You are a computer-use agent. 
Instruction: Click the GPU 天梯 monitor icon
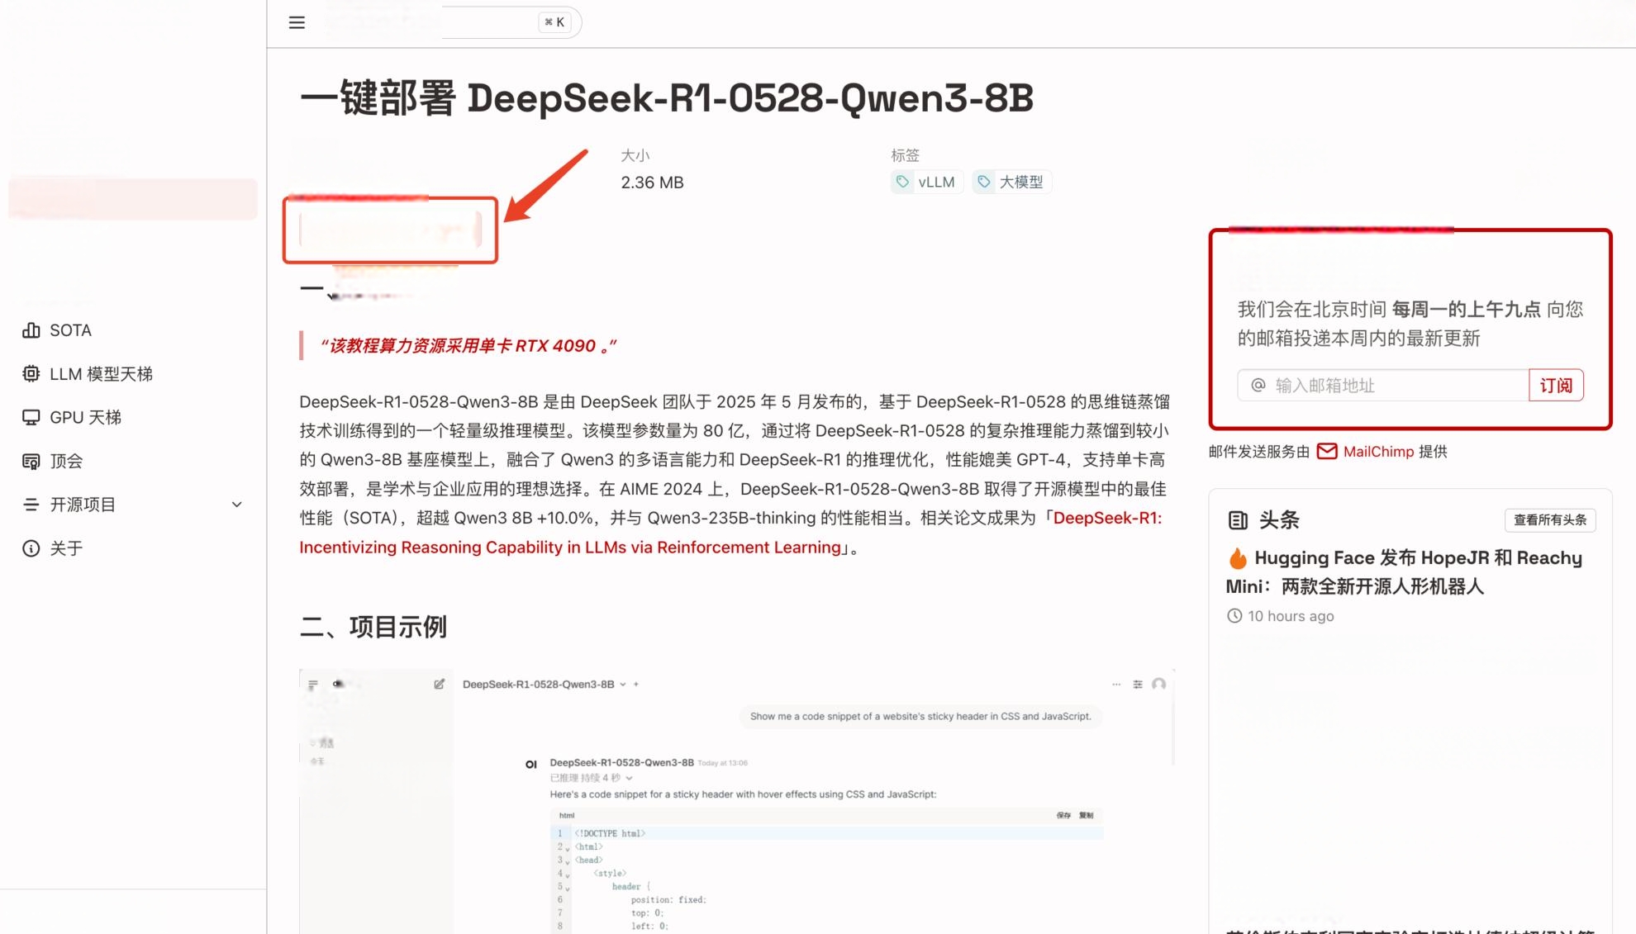(x=31, y=418)
